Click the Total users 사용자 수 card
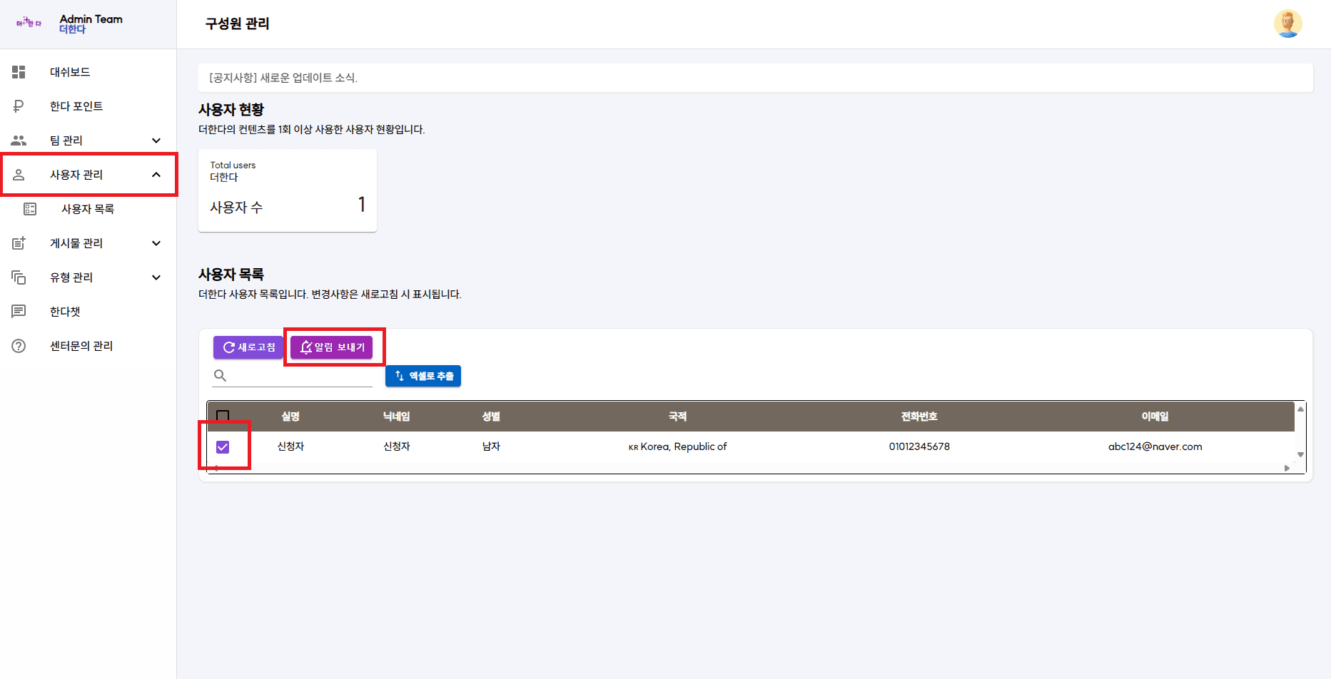Image resolution: width=1331 pixels, height=679 pixels. [x=288, y=190]
